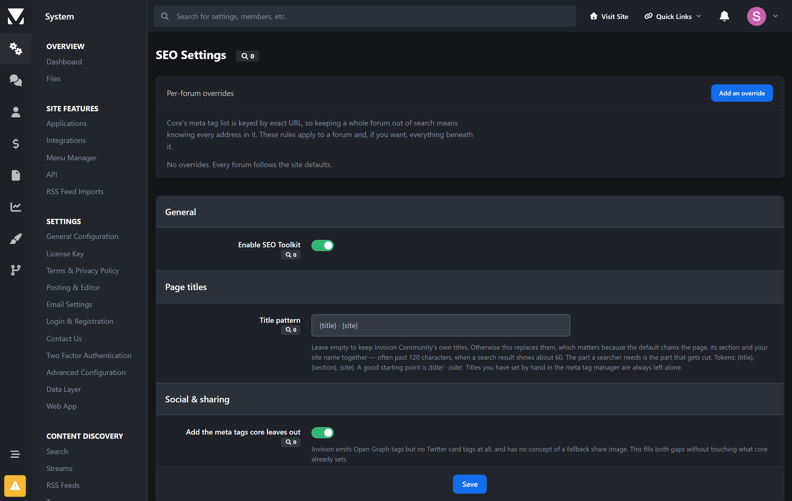The image size is (792, 501).
Task: Open the Community chat bubbles section icon
Action: point(16,80)
